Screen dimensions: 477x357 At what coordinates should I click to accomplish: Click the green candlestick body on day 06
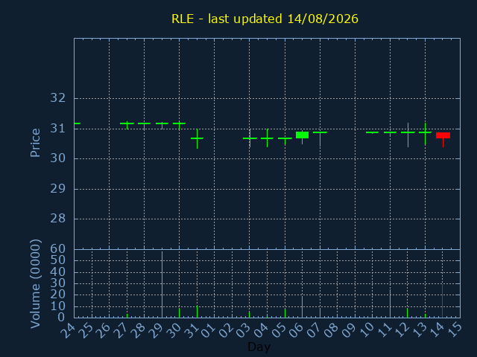(302, 135)
